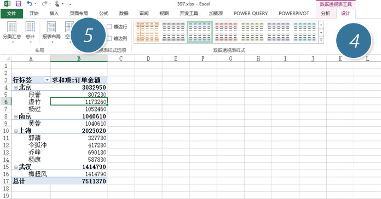Viewport: 381px width, 199px height.
Task: Click the Excel application icon
Action: tap(7, 4)
